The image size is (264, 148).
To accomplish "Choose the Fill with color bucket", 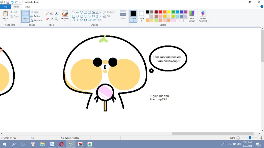I will tap(52, 14).
